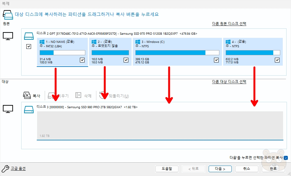This screenshot has height=176, width=291.
Task: Click the disk 3 drive icon
Action: coord(29,109)
